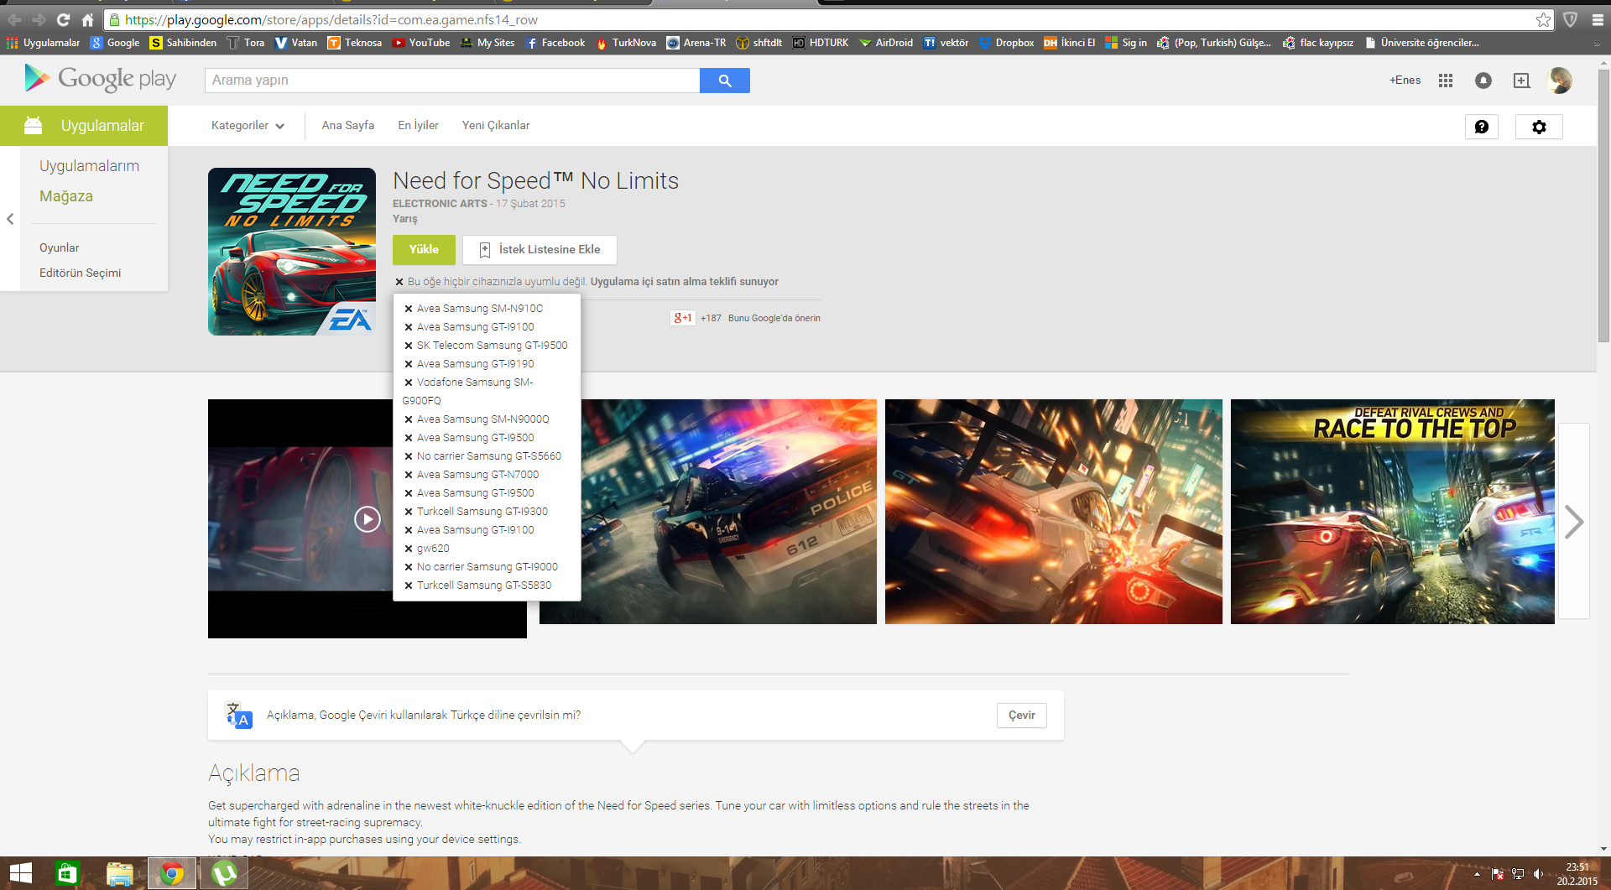The width and height of the screenshot is (1611, 890).
Task: Open the Race To The Top screenshot
Action: tap(1393, 512)
